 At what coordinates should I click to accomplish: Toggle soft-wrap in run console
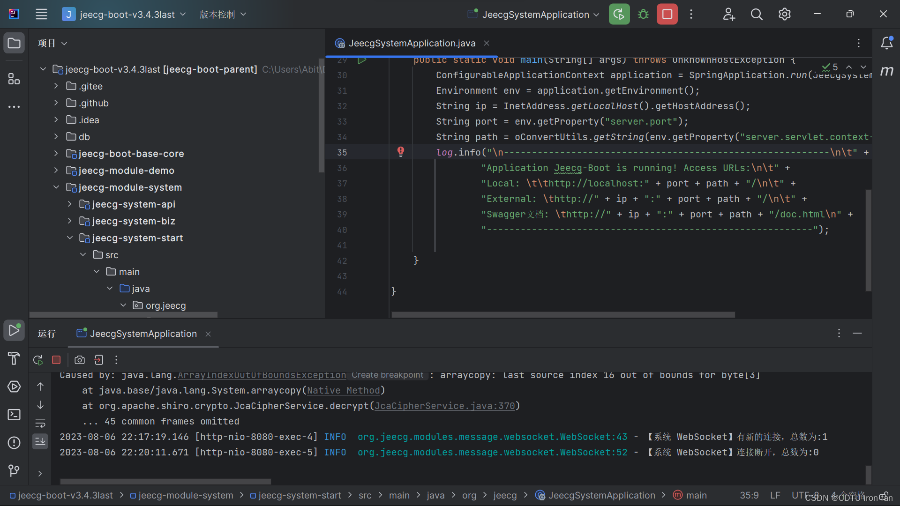(x=40, y=424)
